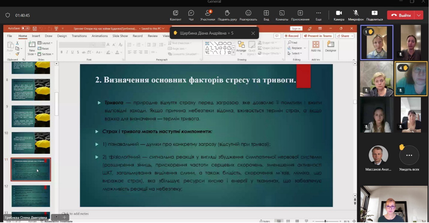This screenshot has width=429, height=223.
Task: Open the breakout rooms (Комнаты) icon
Action: pos(282,15)
